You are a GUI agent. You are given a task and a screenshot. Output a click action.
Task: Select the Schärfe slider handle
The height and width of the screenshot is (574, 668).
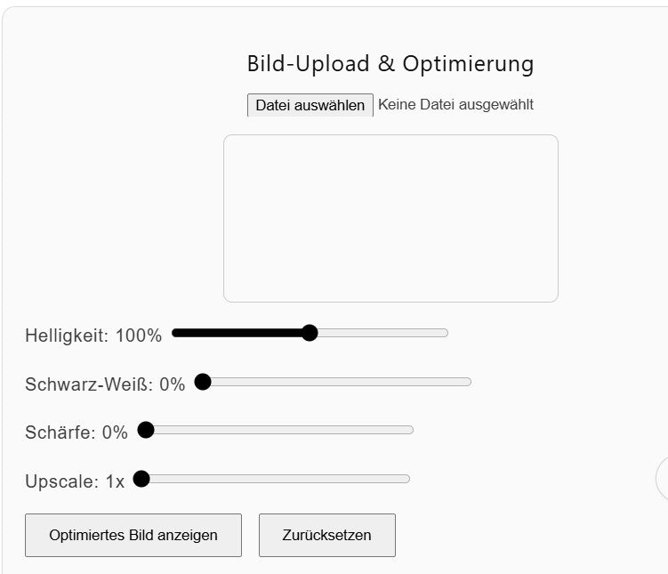pos(146,430)
